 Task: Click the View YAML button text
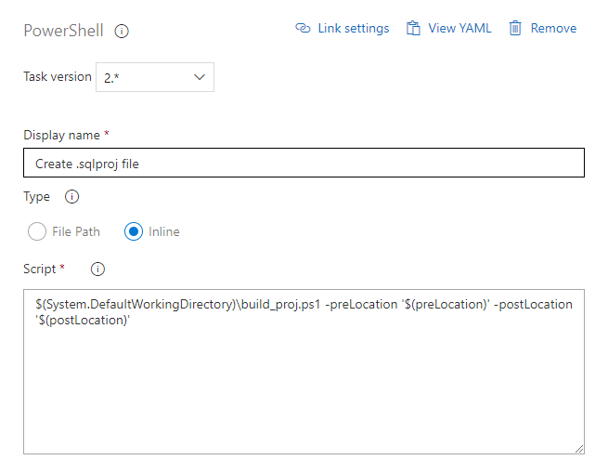click(x=459, y=29)
